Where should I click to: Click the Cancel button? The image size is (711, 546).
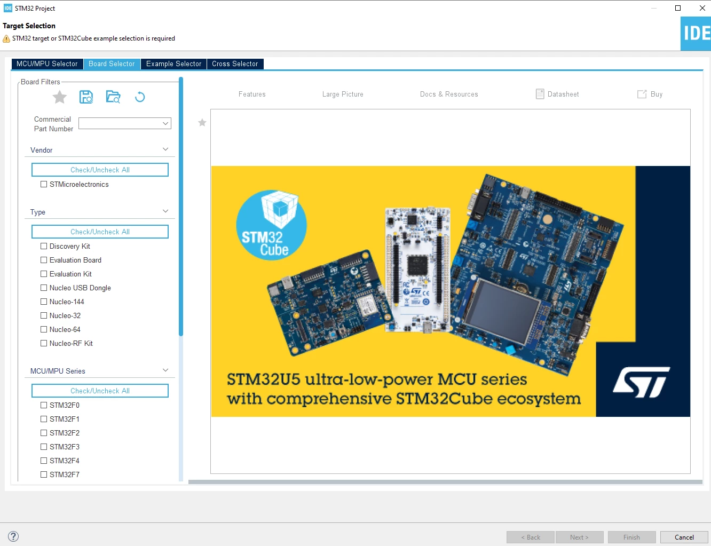(684, 537)
